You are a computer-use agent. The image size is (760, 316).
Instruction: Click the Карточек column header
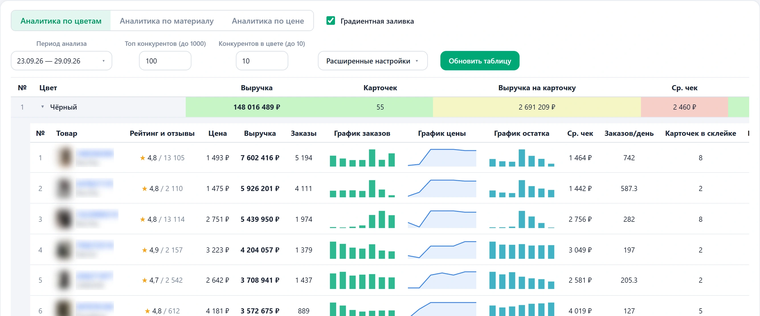[380, 88]
